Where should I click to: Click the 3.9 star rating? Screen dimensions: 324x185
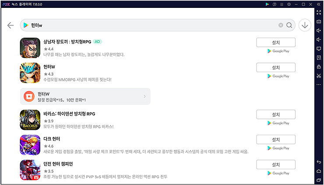point(49,121)
